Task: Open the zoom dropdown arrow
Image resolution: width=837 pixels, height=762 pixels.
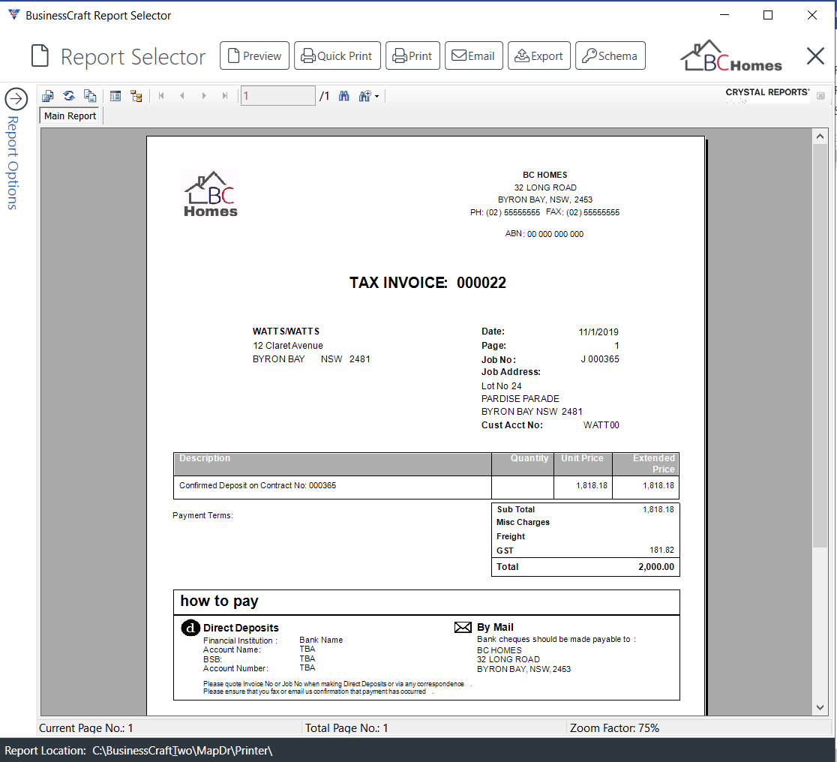Action: [376, 97]
